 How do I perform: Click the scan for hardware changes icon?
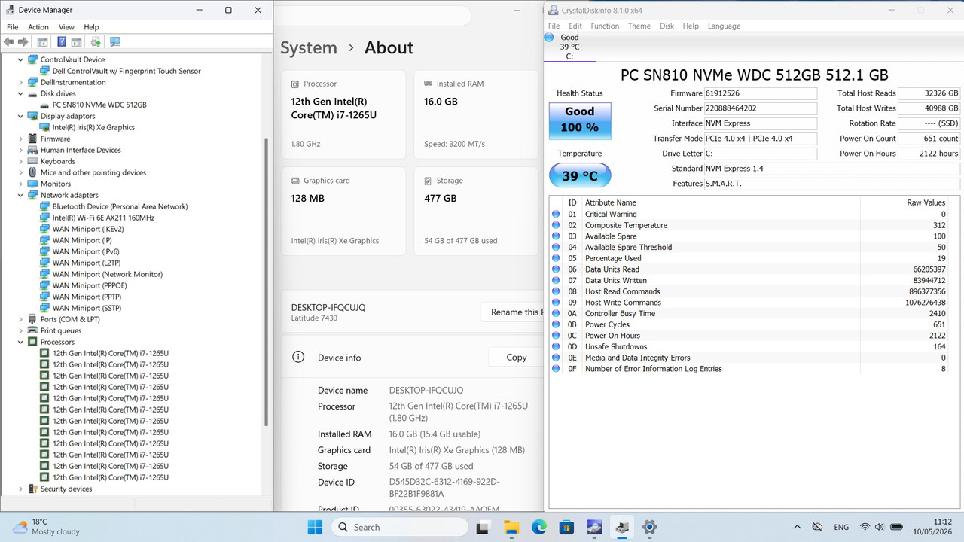point(115,42)
